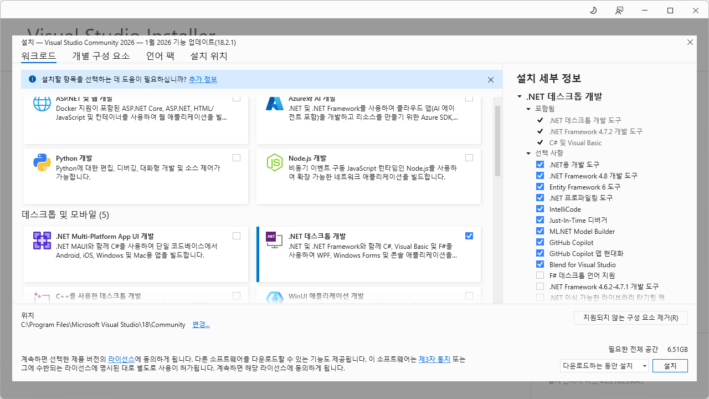Image resolution: width=709 pixels, height=399 pixels.
Task: Enable F# 데스크톱 언어 지원 option
Action: coord(540,275)
